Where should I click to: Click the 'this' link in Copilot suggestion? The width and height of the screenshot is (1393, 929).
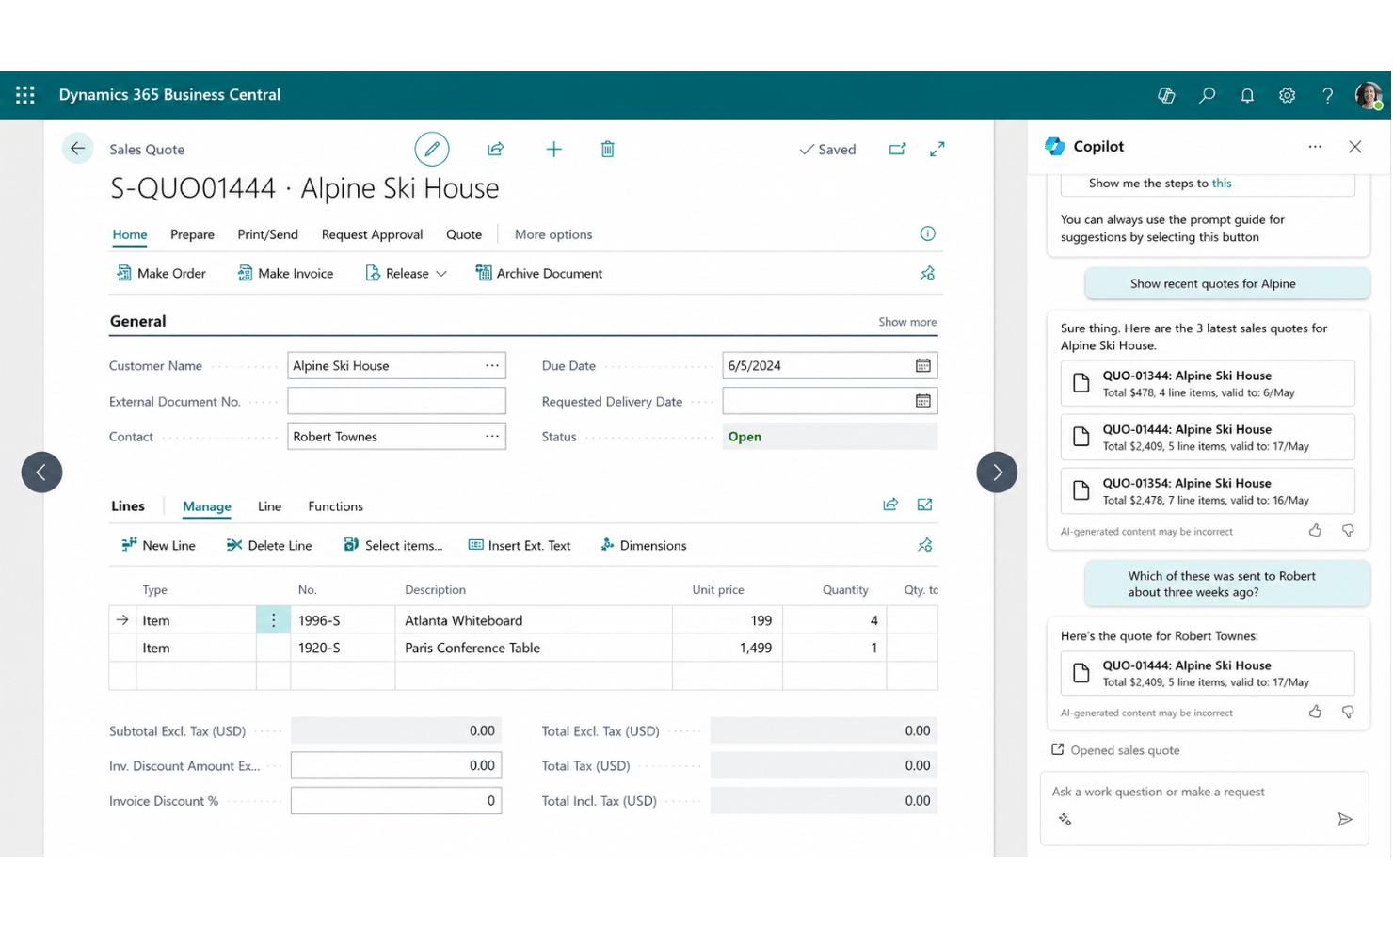pos(1222,184)
